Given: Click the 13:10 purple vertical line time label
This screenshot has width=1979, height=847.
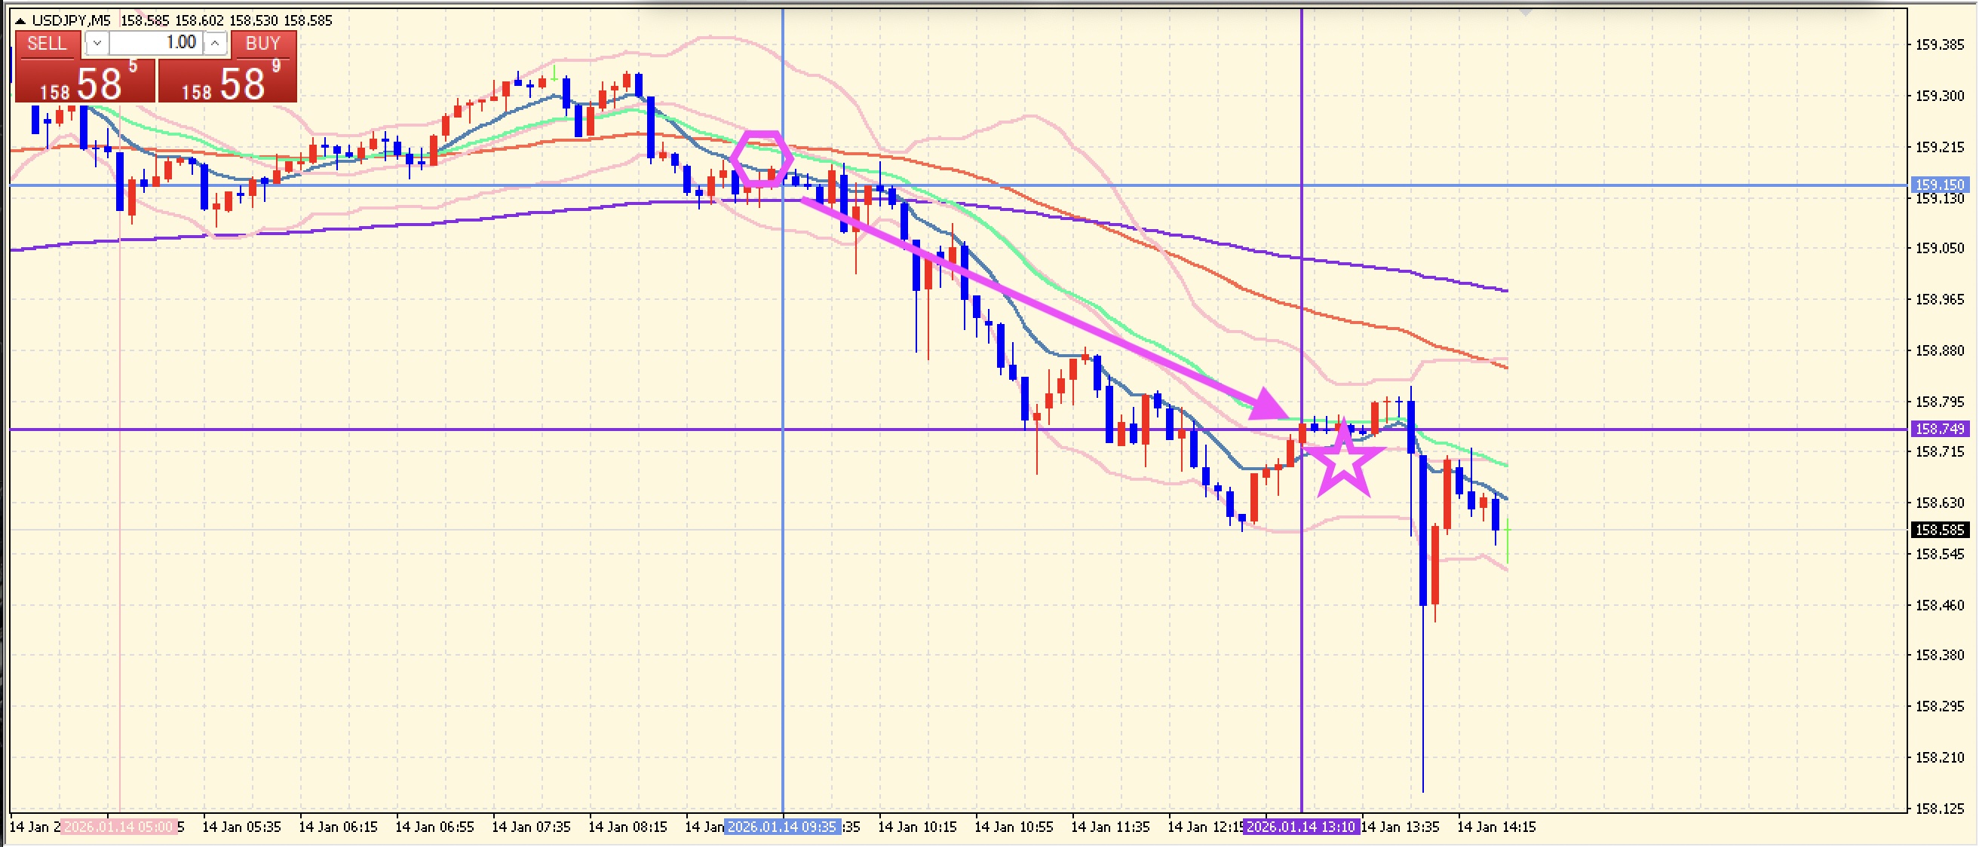Looking at the screenshot, I should point(1301,827).
